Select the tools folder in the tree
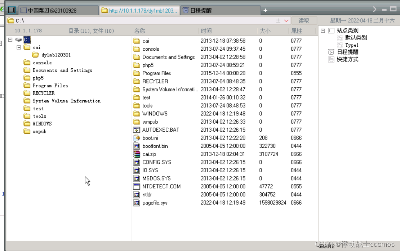This screenshot has height=251, width=400. [x=35, y=116]
